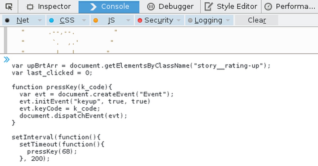Click the element picker icon
Image resolution: width=318 pixels, height=166 pixels.
pyautogui.click(x=9, y=7)
